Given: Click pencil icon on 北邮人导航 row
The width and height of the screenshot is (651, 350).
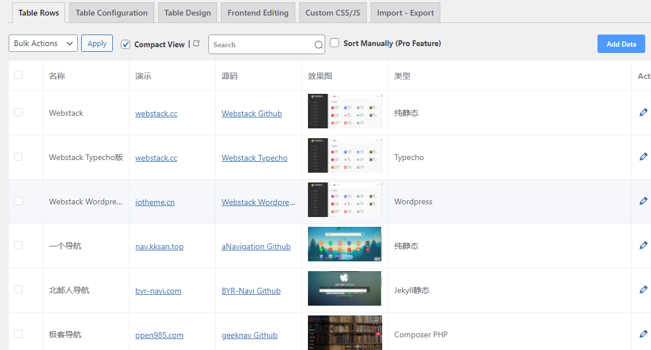Looking at the screenshot, I should coord(644,290).
